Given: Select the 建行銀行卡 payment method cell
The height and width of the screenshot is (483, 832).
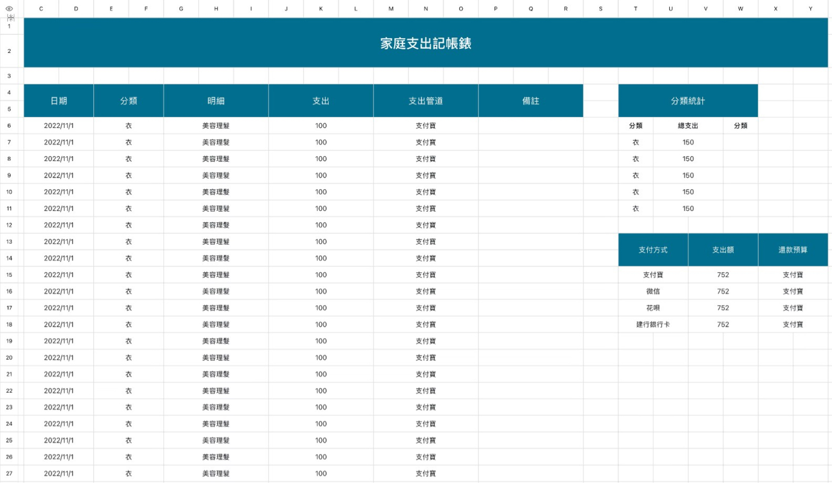Looking at the screenshot, I should click(653, 324).
